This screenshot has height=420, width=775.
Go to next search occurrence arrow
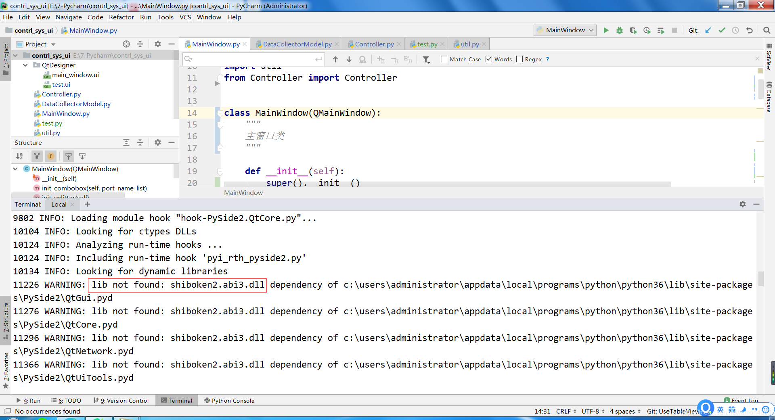coord(349,59)
